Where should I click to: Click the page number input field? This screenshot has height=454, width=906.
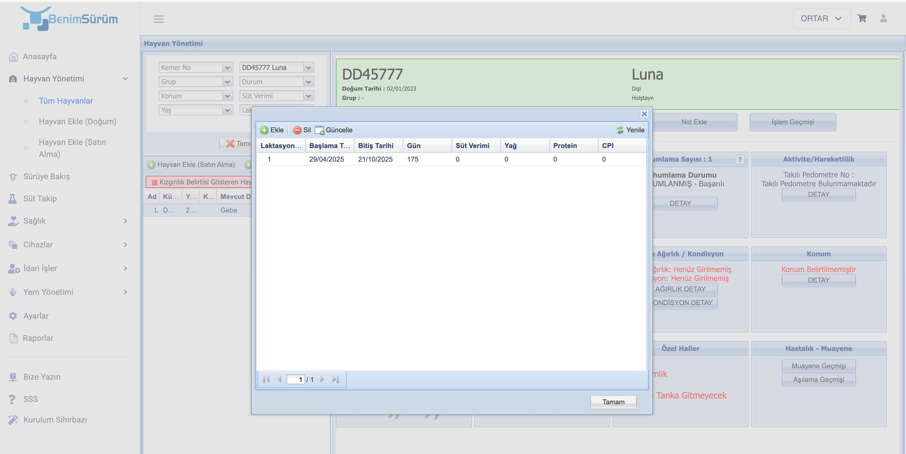click(296, 379)
